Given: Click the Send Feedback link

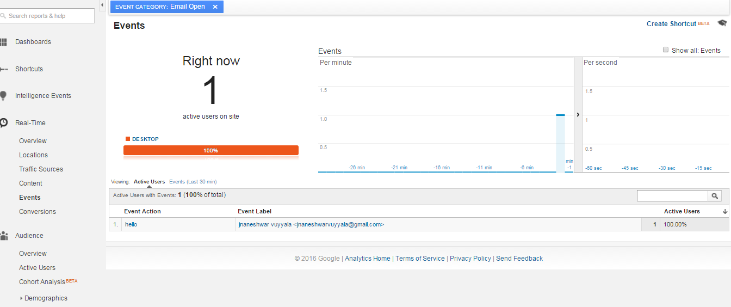Looking at the screenshot, I should tap(519, 259).
